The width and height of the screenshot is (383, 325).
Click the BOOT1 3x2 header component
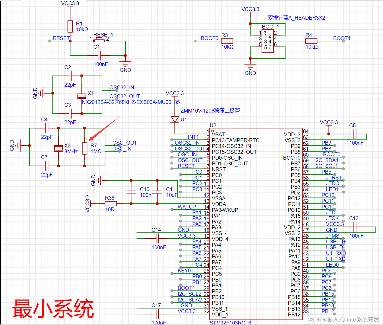click(x=268, y=41)
